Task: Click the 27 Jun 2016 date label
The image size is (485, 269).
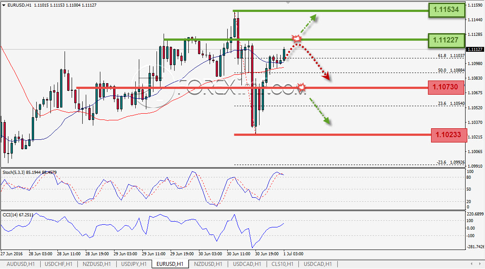Action: [11, 254]
